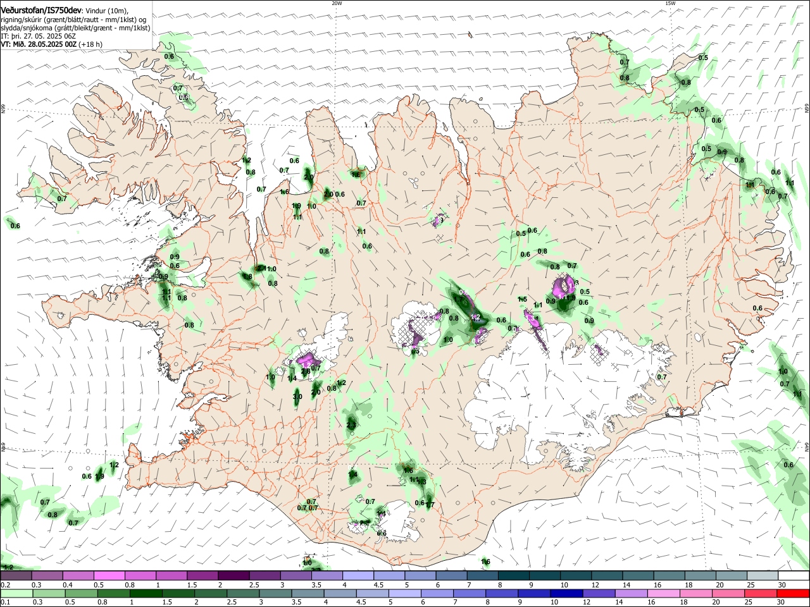Click the 20W longitude label

pos(337,3)
